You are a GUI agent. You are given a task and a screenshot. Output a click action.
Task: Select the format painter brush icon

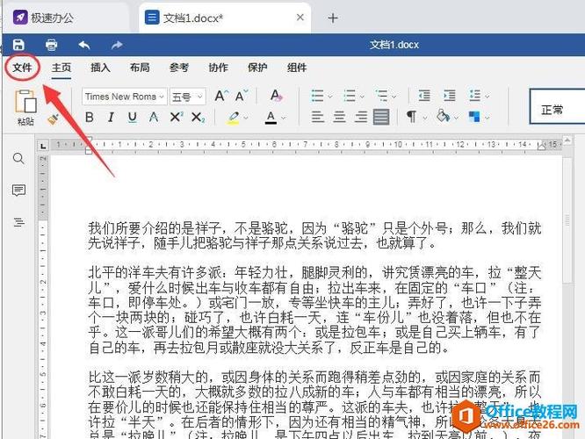pos(53,119)
